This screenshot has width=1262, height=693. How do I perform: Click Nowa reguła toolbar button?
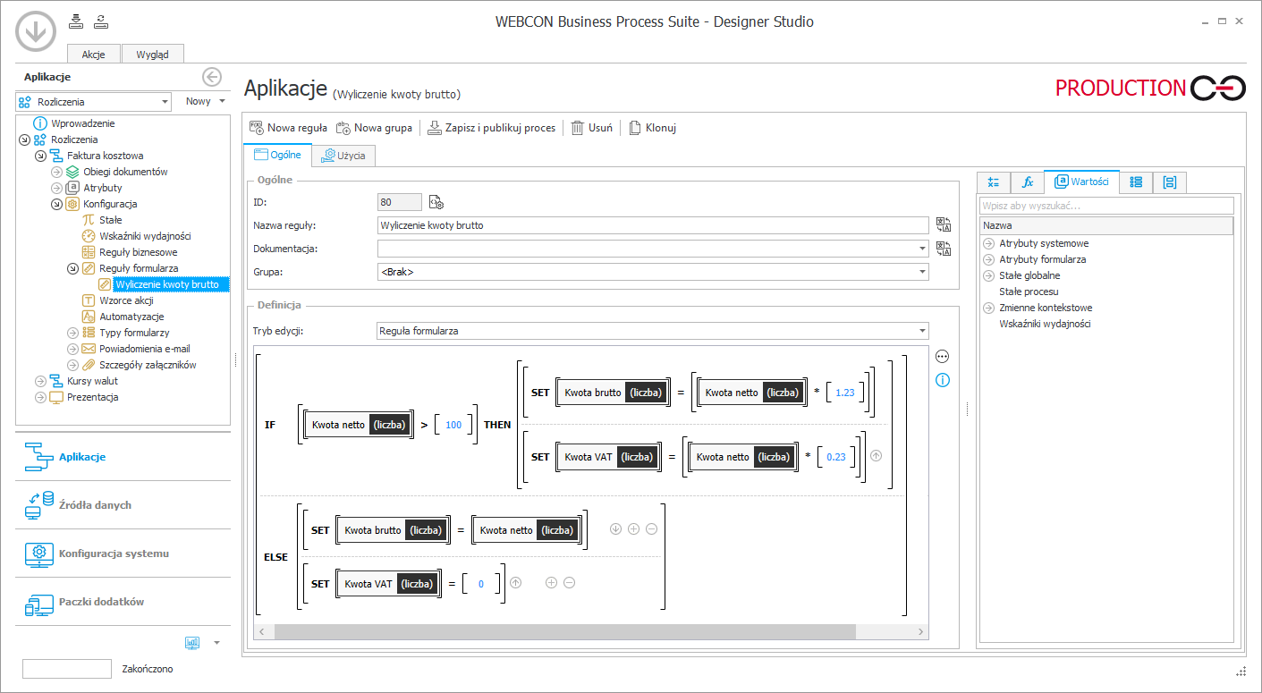point(288,128)
